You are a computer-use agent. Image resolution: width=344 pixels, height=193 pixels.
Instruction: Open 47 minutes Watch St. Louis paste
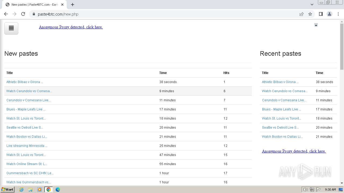point(26,155)
